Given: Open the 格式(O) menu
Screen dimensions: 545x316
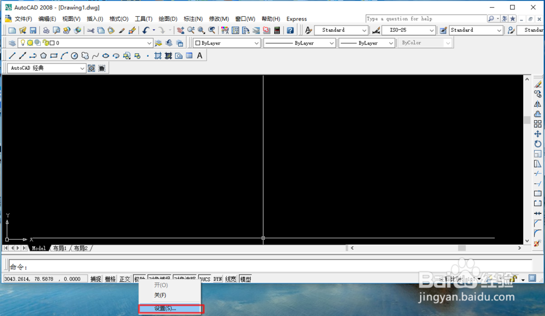Looking at the screenshot, I should (x=119, y=18).
